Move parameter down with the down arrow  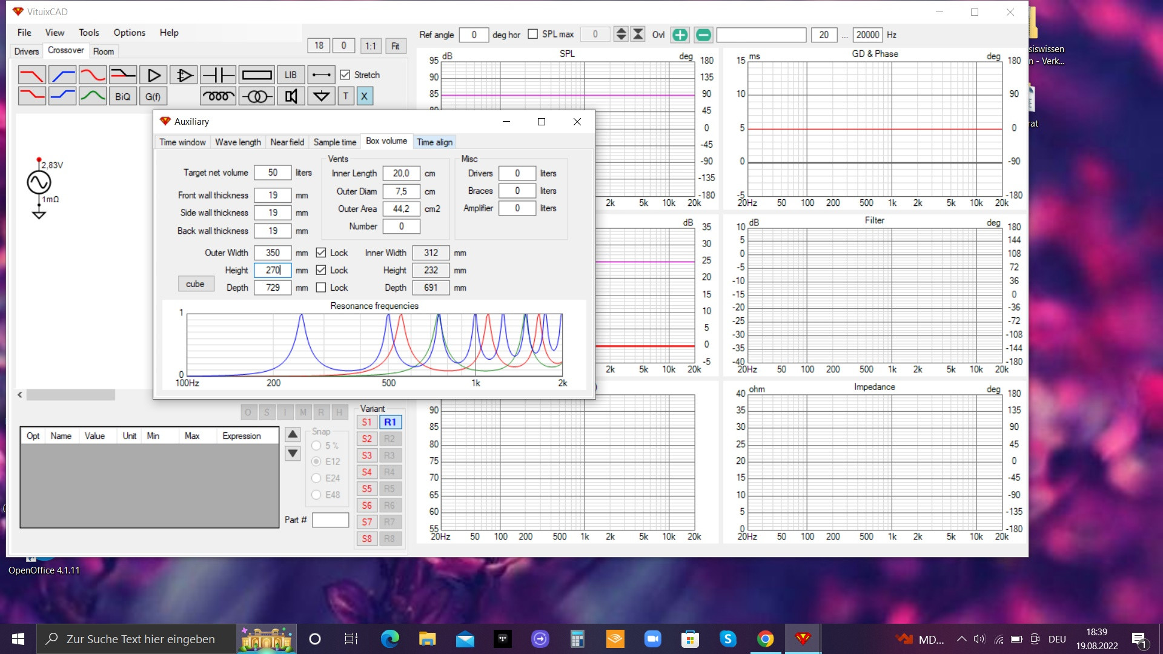click(293, 454)
